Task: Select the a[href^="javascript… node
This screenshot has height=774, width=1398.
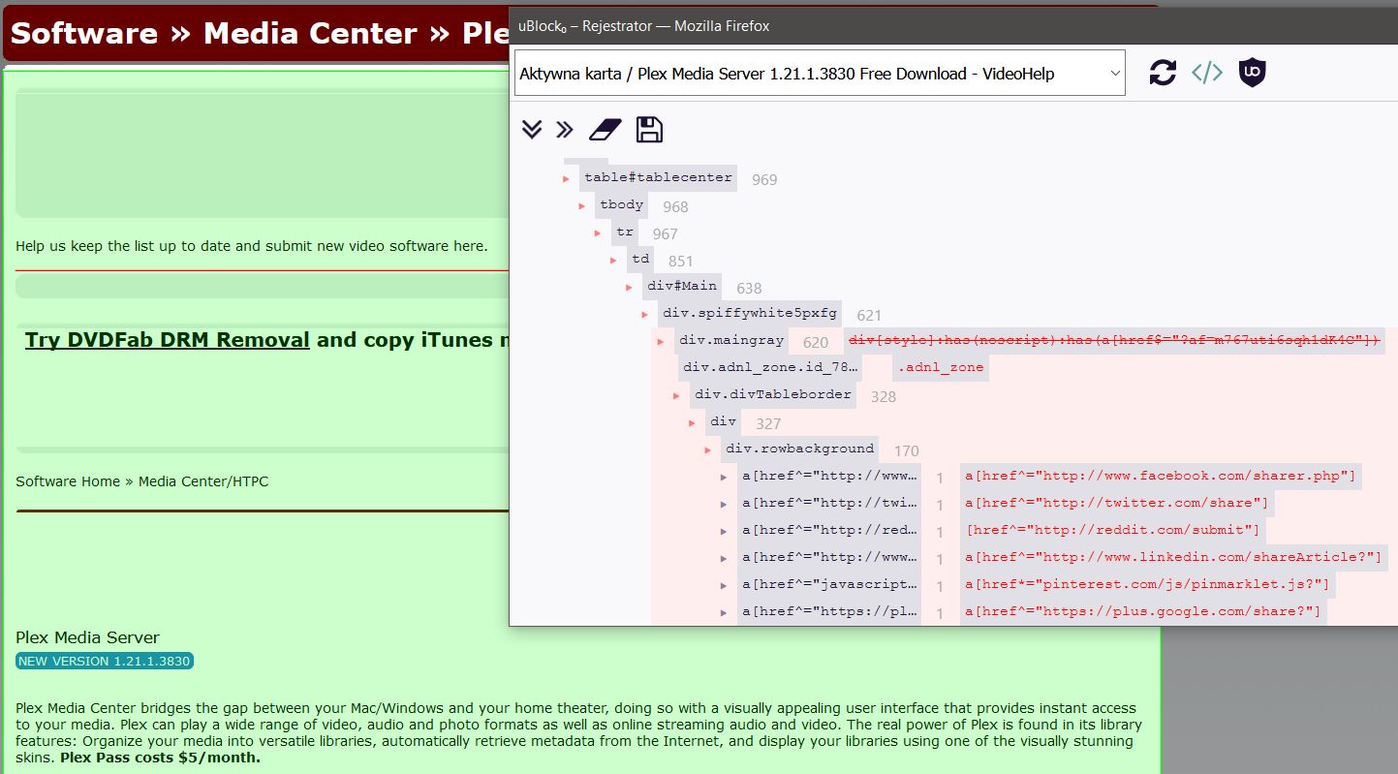Action: coord(829,584)
